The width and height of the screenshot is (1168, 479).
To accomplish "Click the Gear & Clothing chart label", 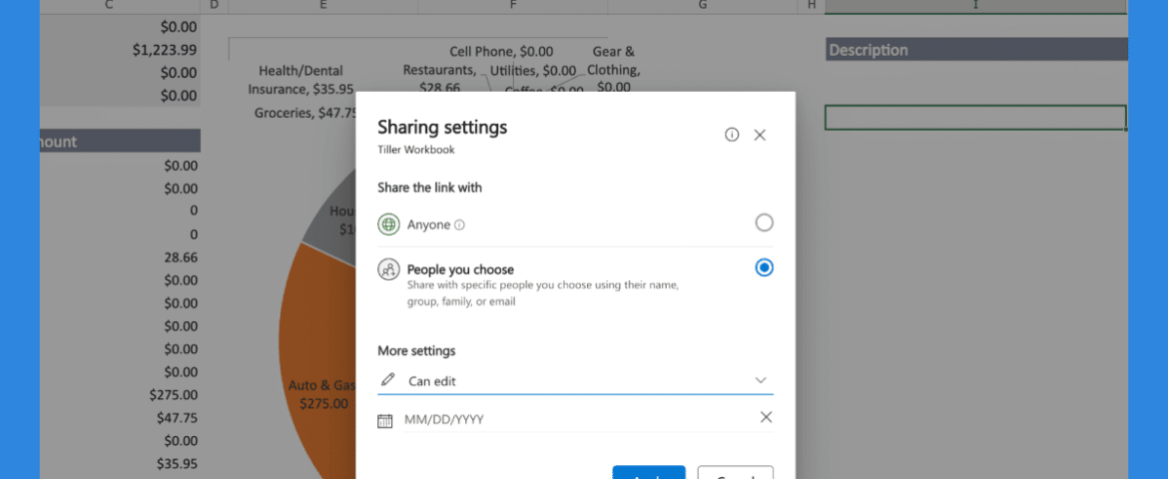I will (614, 69).
